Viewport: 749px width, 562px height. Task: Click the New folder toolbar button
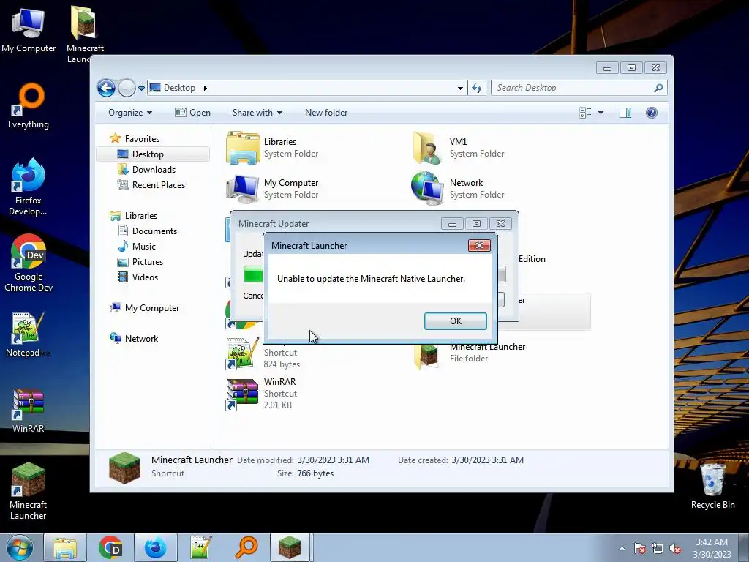(x=326, y=113)
